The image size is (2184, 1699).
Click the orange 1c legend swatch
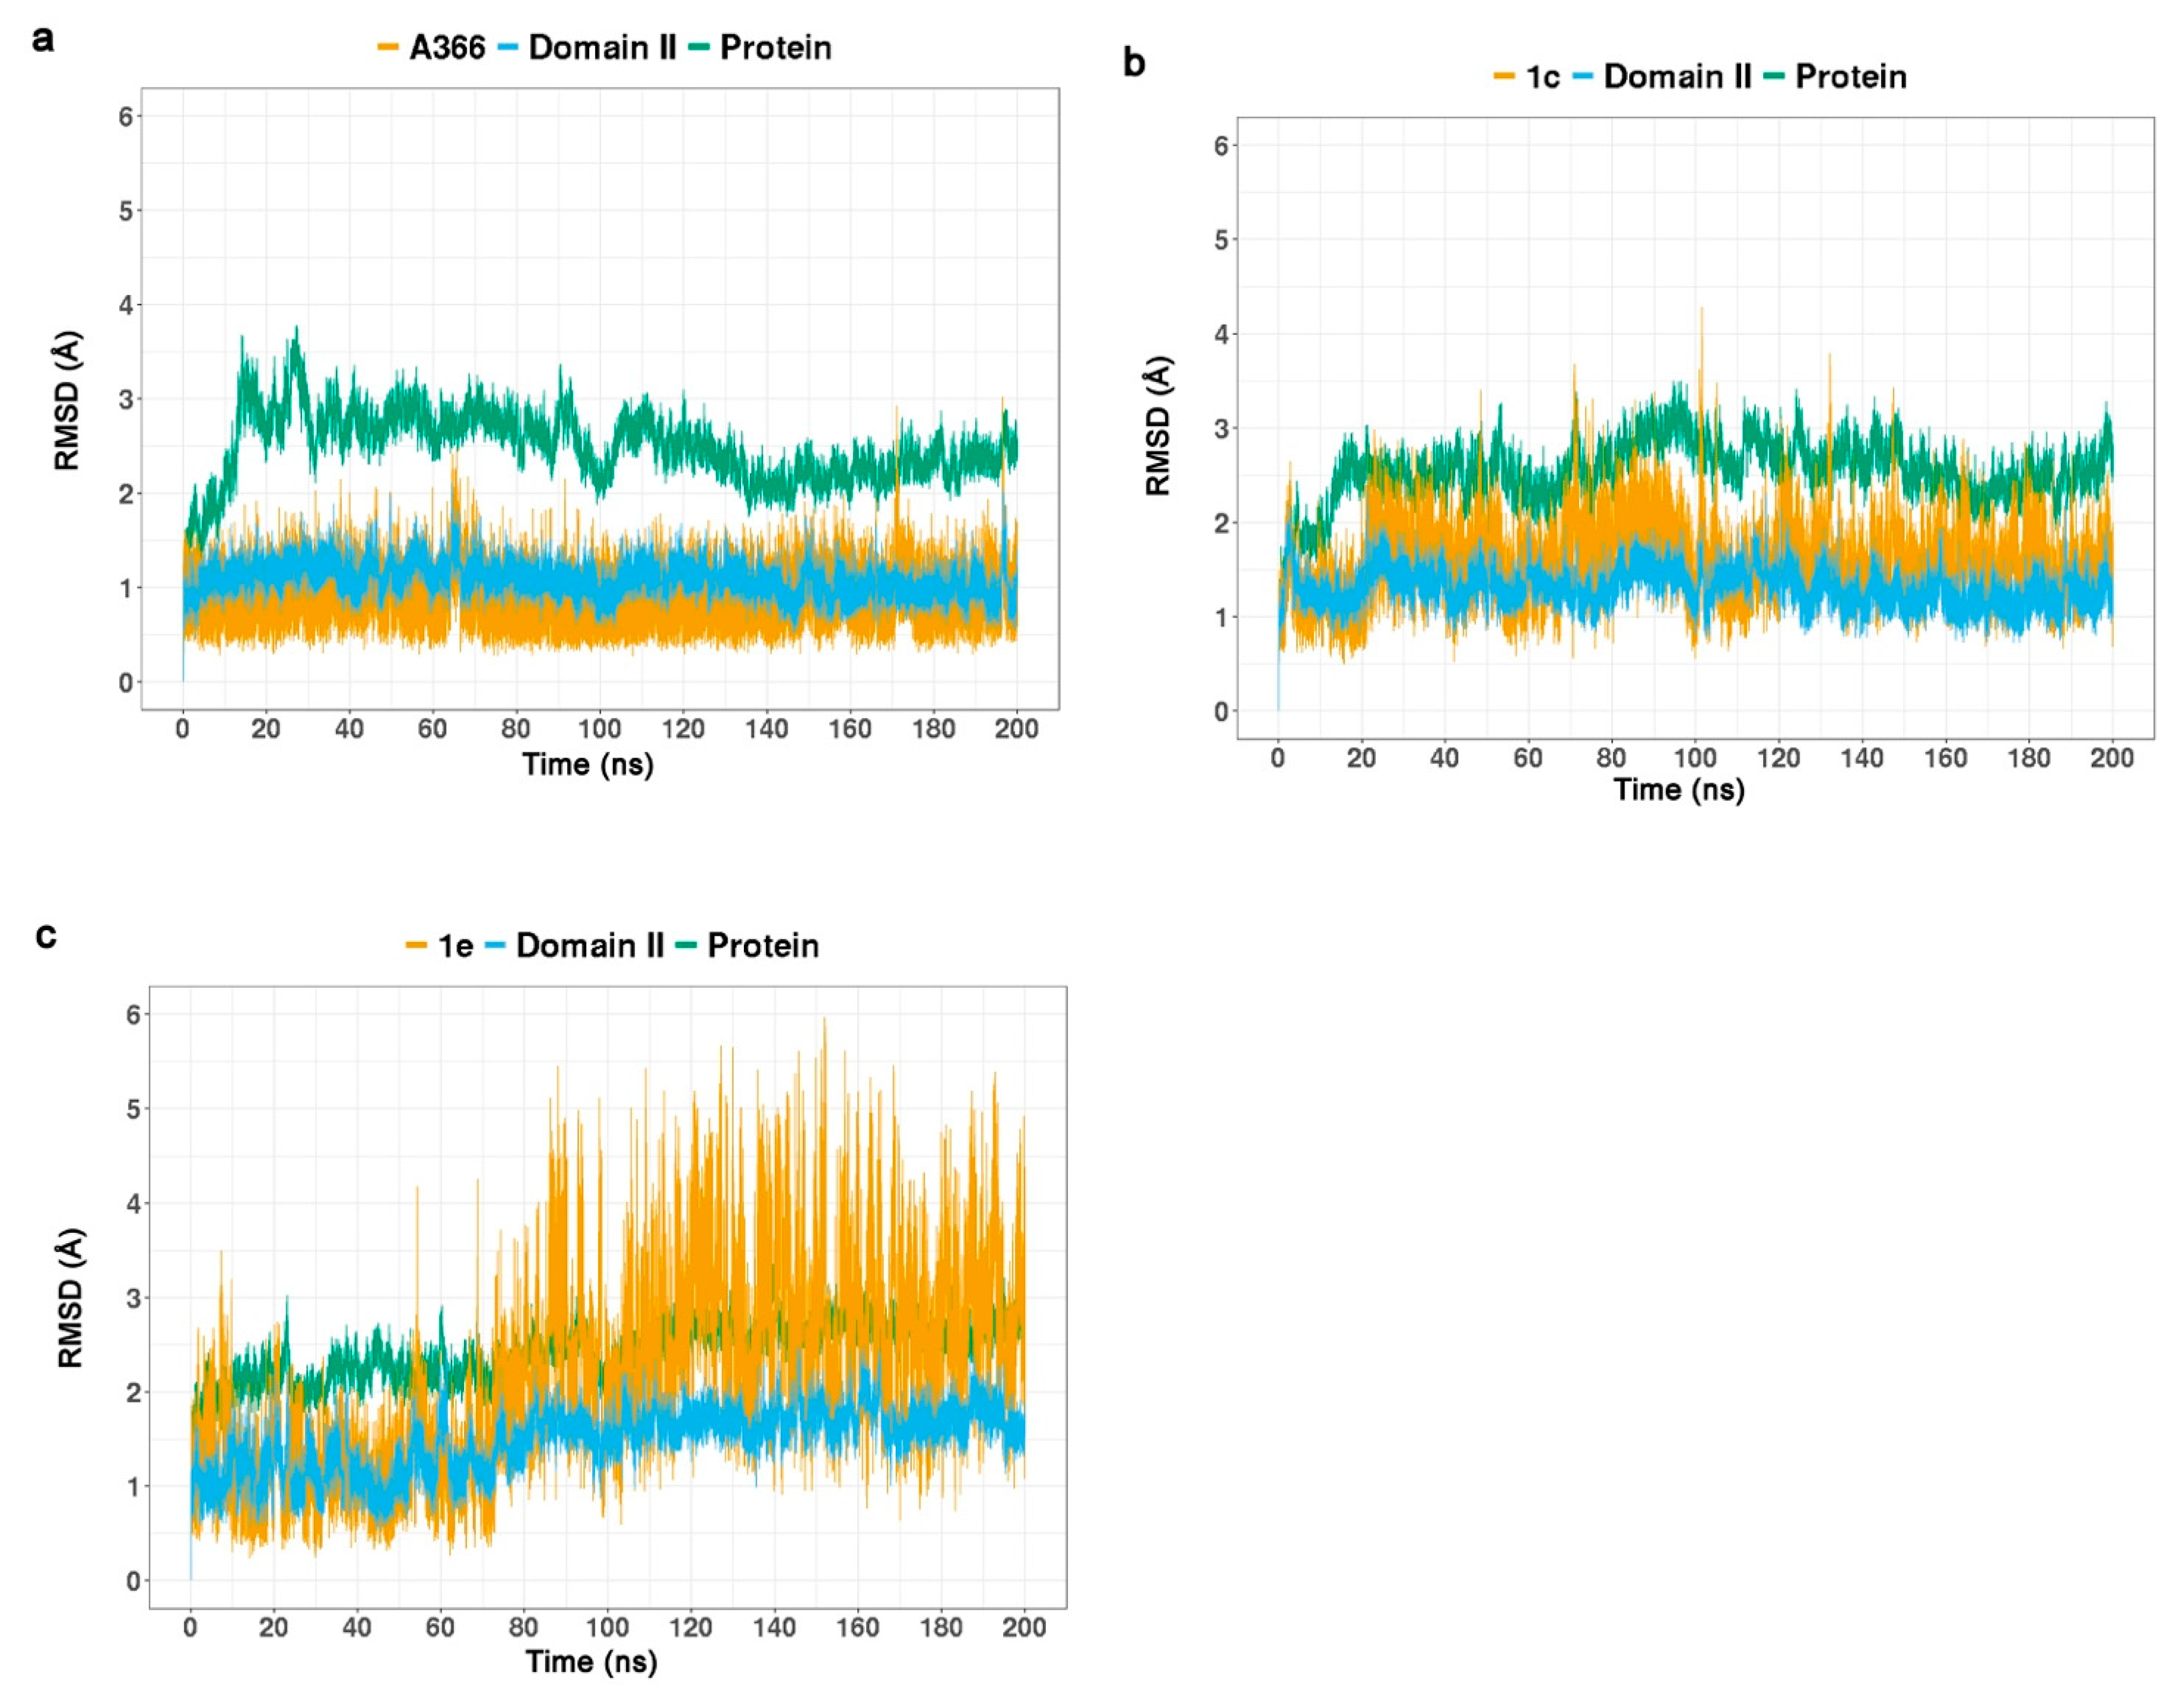(1504, 76)
